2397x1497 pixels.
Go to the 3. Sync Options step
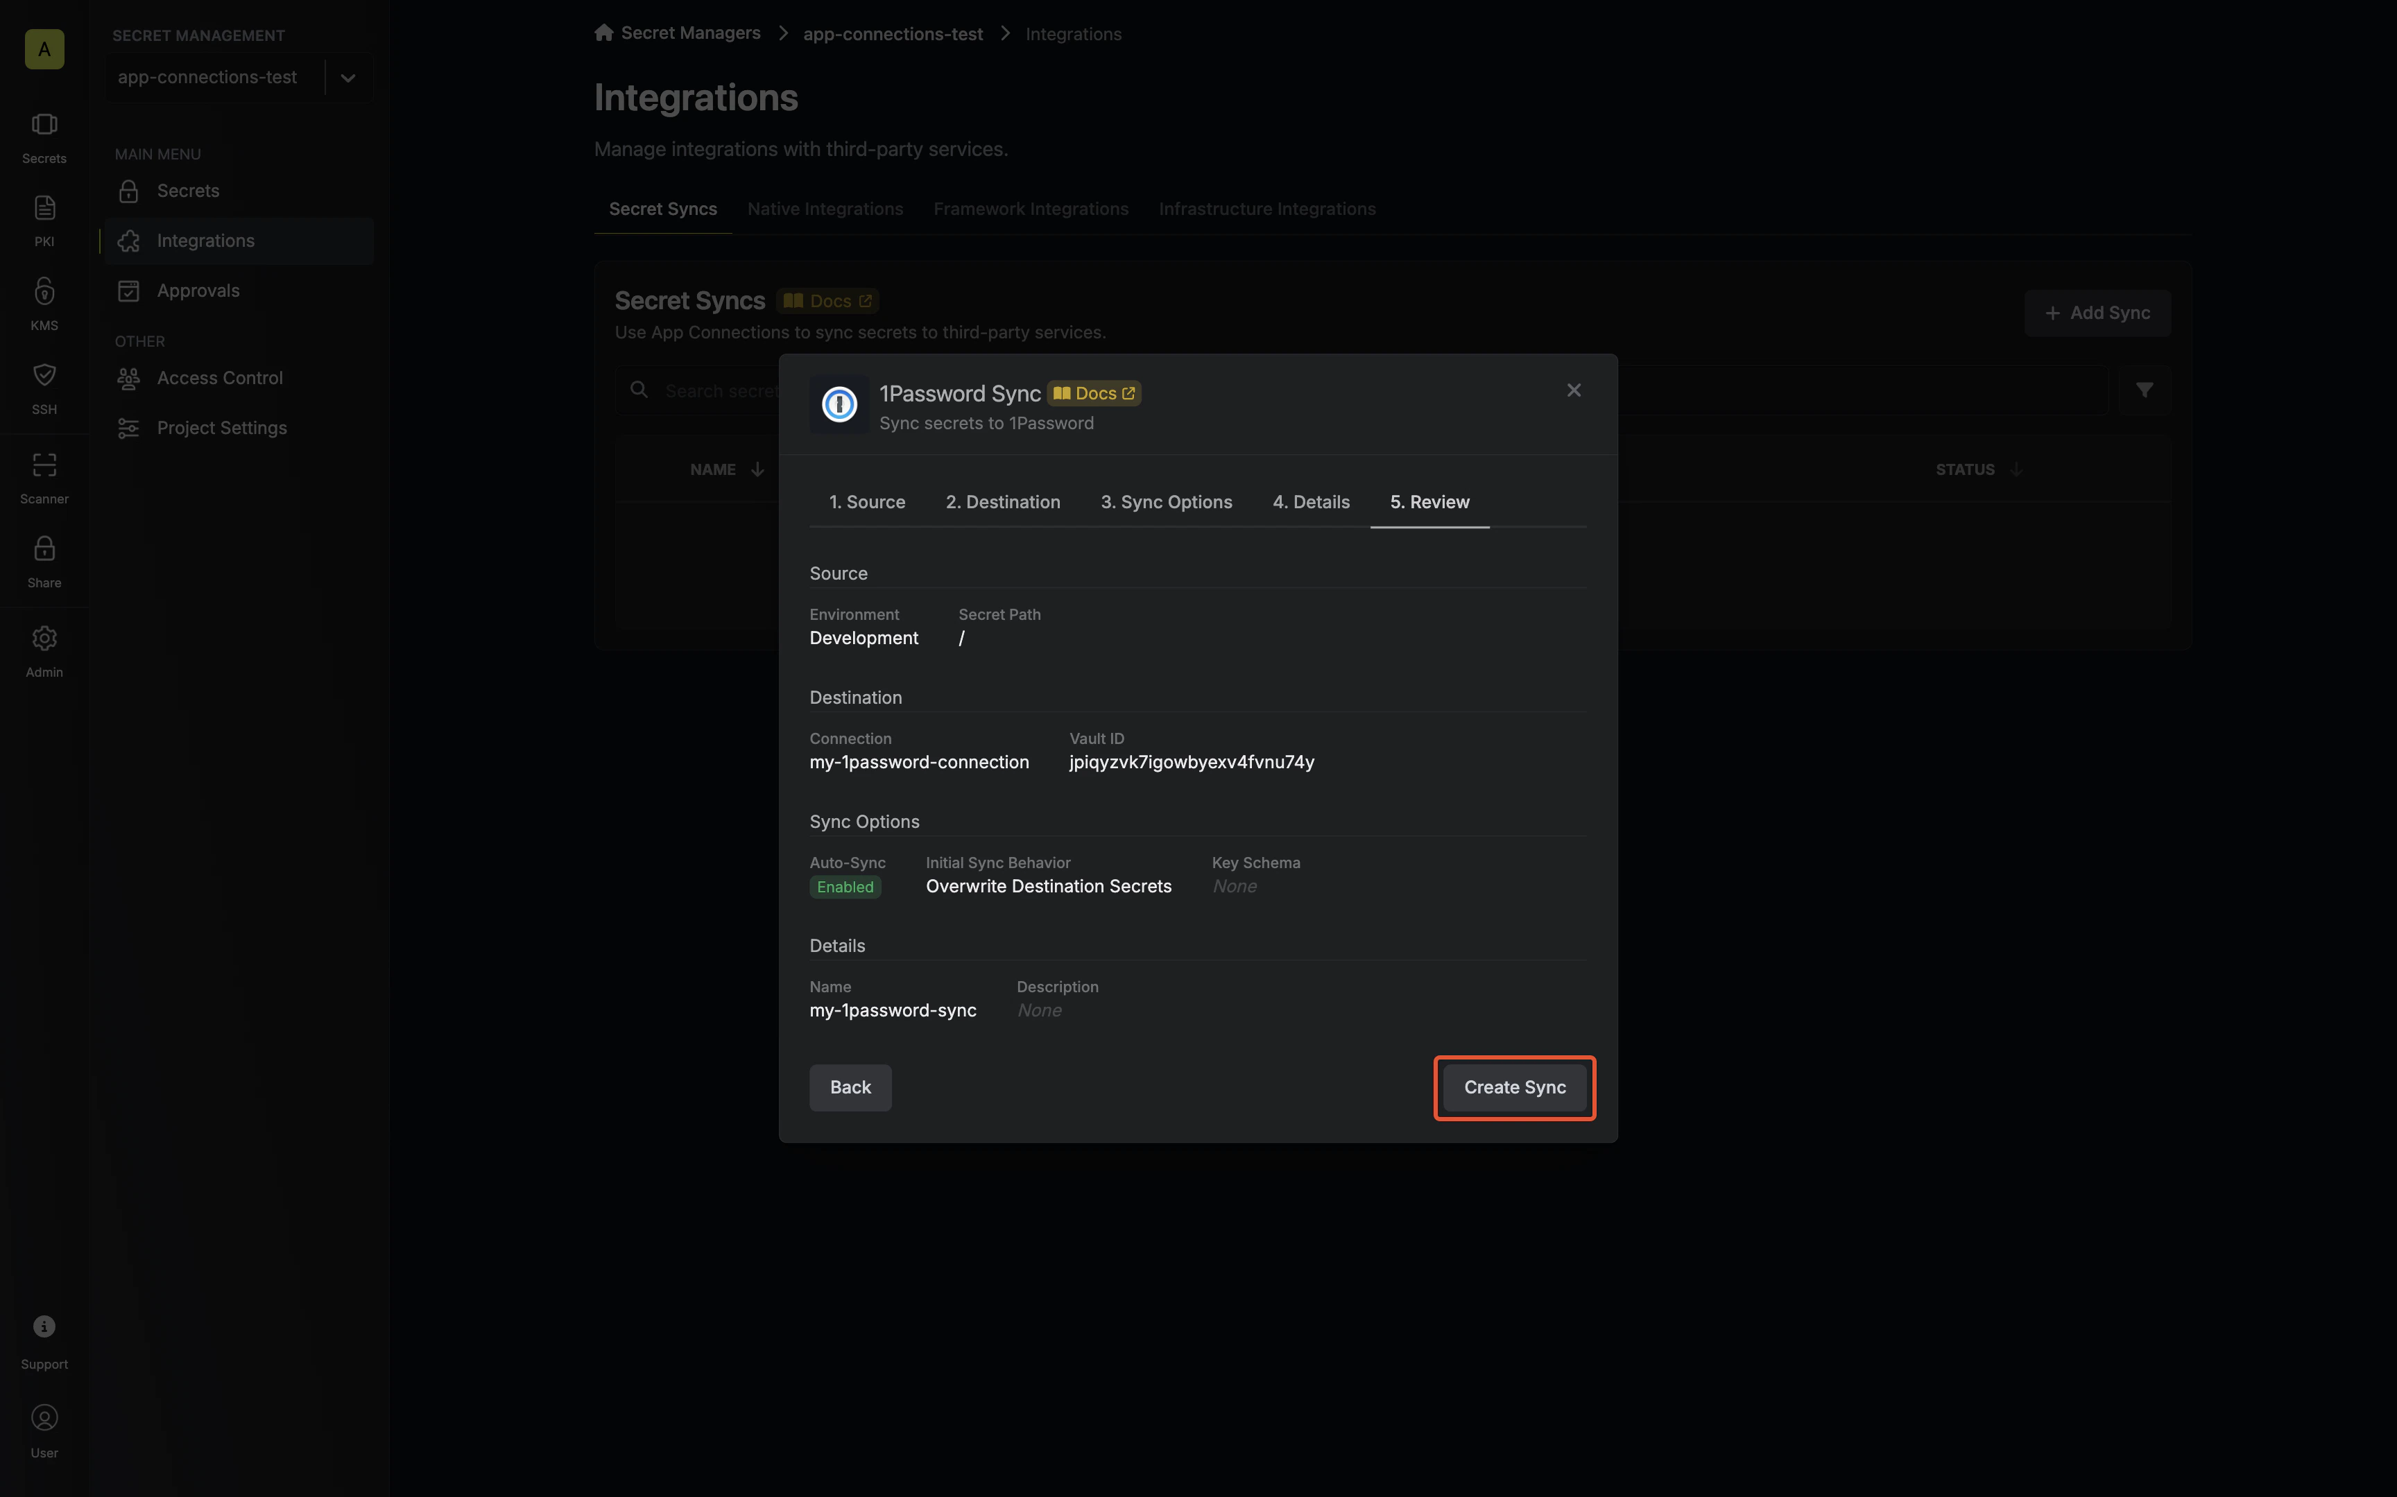click(x=1165, y=502)
